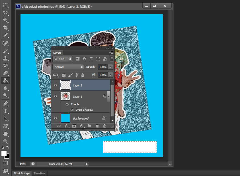Filter for shape layers
This screenshot has width=240, height=176.
98,59
